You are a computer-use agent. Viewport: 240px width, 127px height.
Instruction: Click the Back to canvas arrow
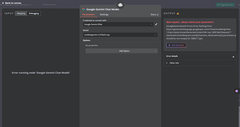[x=3, y=3]
